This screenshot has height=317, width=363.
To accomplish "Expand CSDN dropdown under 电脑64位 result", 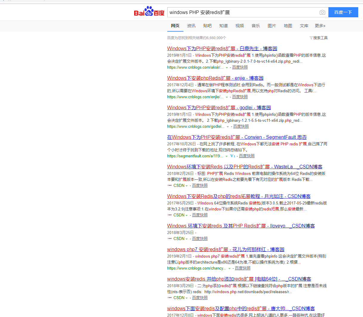I will (187, 298).
